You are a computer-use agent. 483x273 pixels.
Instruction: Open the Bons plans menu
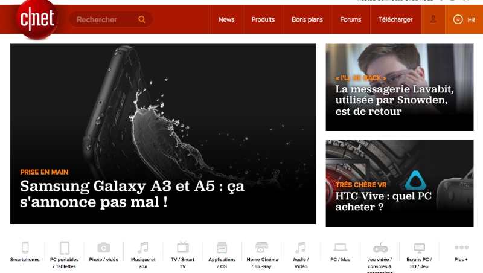(x=307, y=20)
